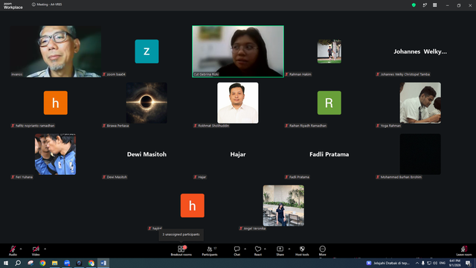476x268 pixels.
Task: Click Rokhmat Sholihuddin profile photo
Action: (x=238, y=103)
